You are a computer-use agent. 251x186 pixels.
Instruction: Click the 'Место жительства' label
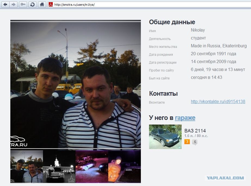point(163,47)
